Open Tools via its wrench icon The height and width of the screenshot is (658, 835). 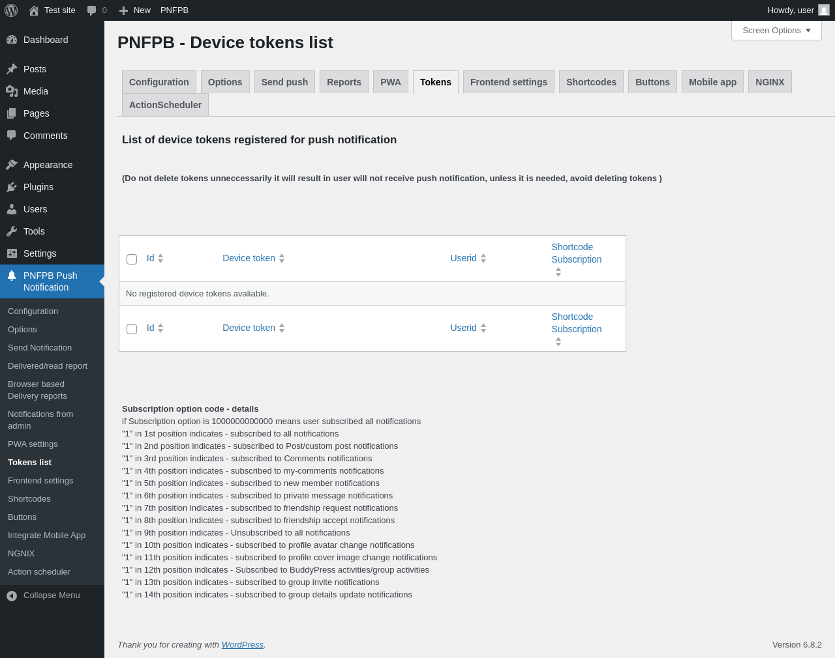pos(12,231)
